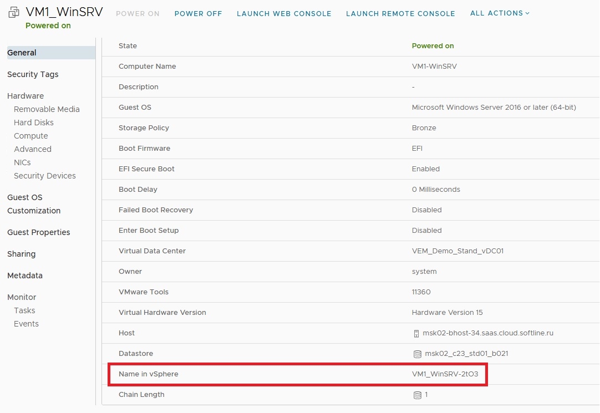The height and width of the screenshot is (413, 600).
Task: Launch the web console
Action: coord(284,13)
